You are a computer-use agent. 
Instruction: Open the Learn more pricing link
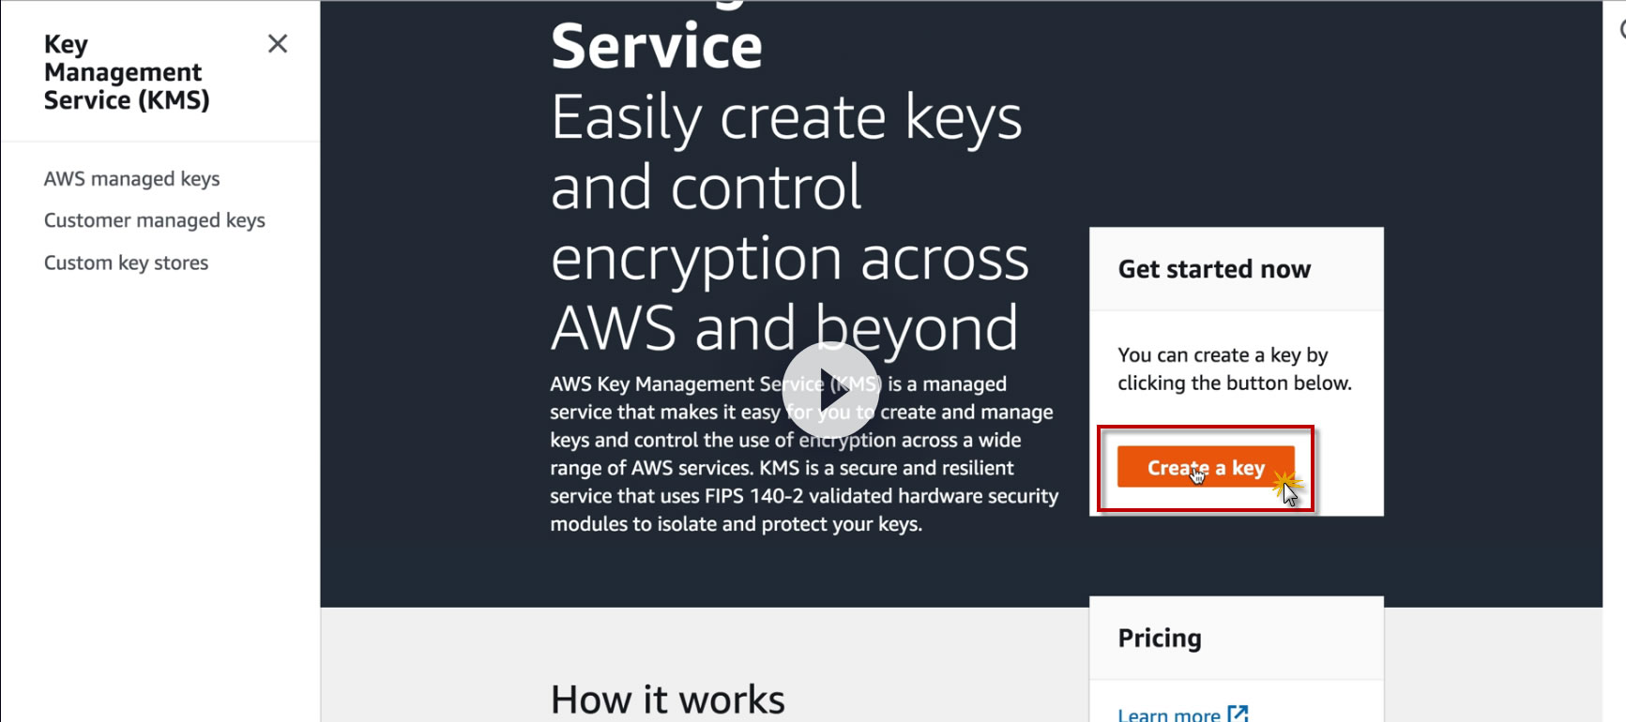coord(1169,715)
